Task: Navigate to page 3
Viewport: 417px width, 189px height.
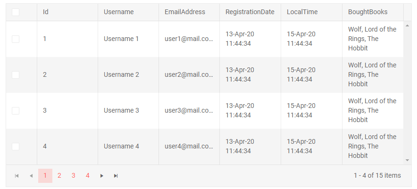Action: [x=74, y=176]
